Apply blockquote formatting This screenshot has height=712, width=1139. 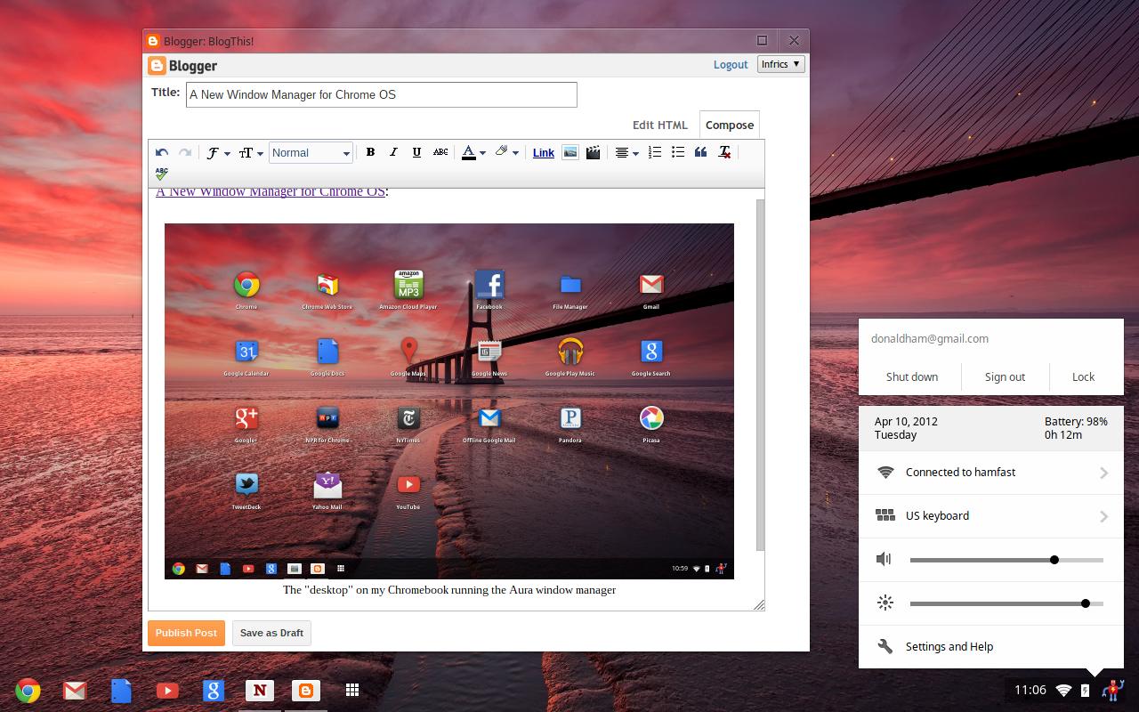click(x=700, y=152)
